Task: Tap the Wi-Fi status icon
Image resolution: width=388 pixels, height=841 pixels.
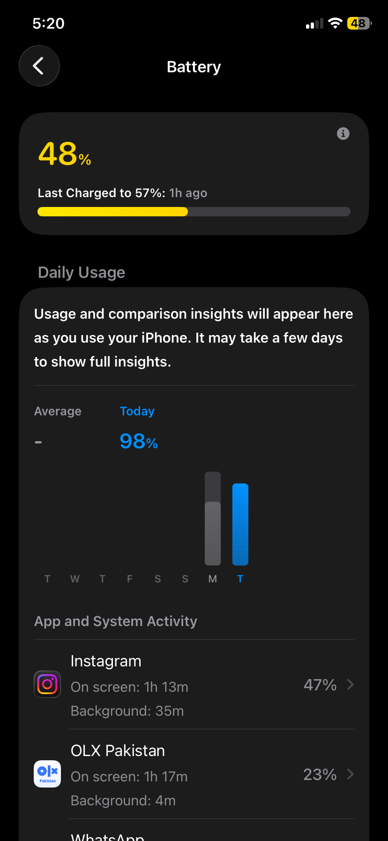Action: (335, 23)
